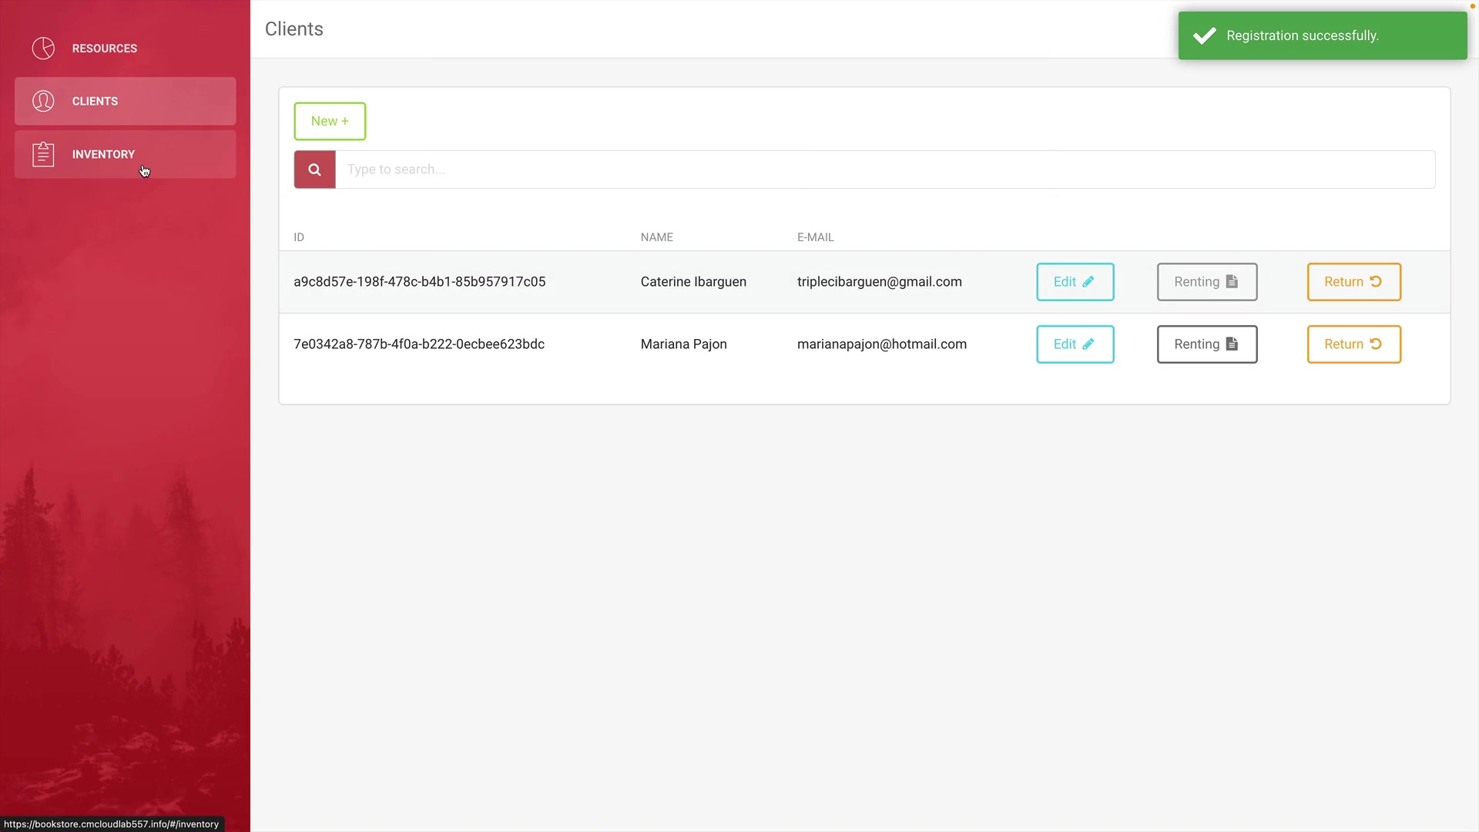The height and width of the screenshot is (832, 1479).
Task: Click the red magnifier search icon
Action: [x=314, y=169]
